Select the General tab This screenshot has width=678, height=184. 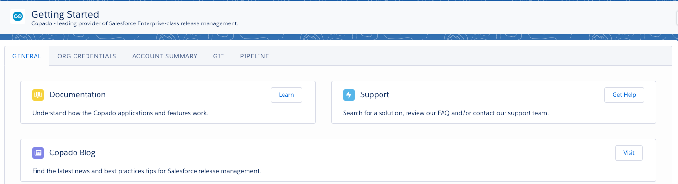coord(27,56)
